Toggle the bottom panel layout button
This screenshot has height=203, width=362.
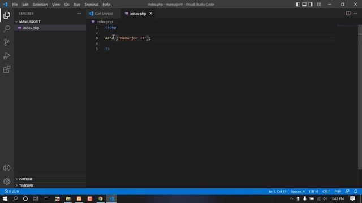tap(304, 5)
